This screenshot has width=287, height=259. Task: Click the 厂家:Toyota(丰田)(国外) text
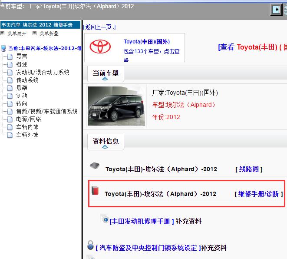(x=185, y=93)
